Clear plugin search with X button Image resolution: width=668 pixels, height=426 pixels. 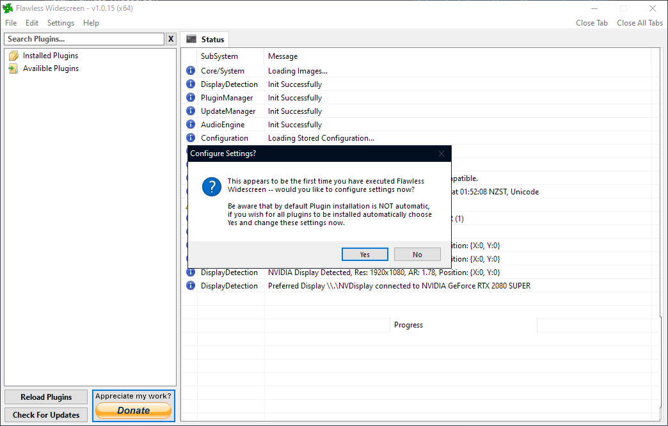click(171, 39)
